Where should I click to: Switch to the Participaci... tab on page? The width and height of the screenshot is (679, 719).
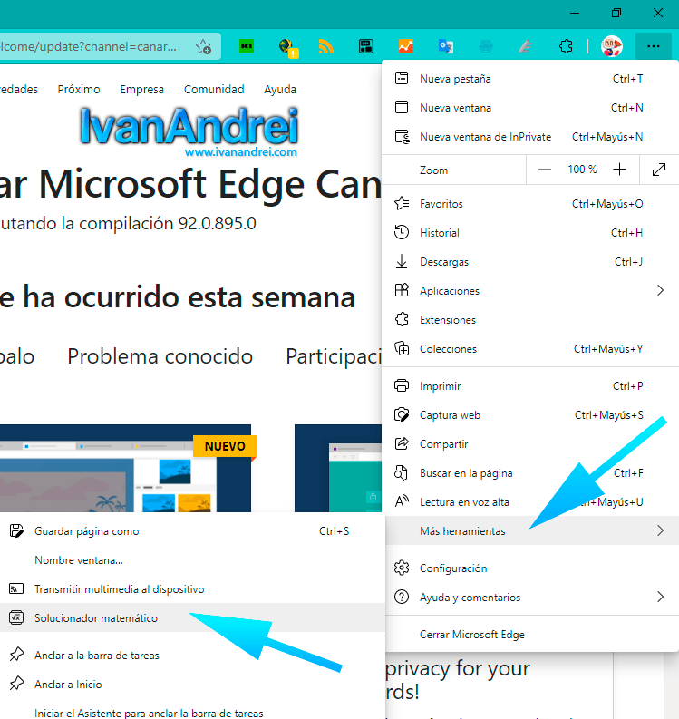(x=334, y=356)
